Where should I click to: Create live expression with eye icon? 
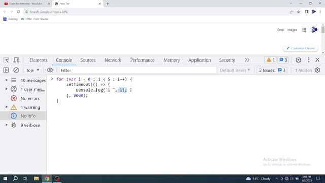(x=50, y=70)
